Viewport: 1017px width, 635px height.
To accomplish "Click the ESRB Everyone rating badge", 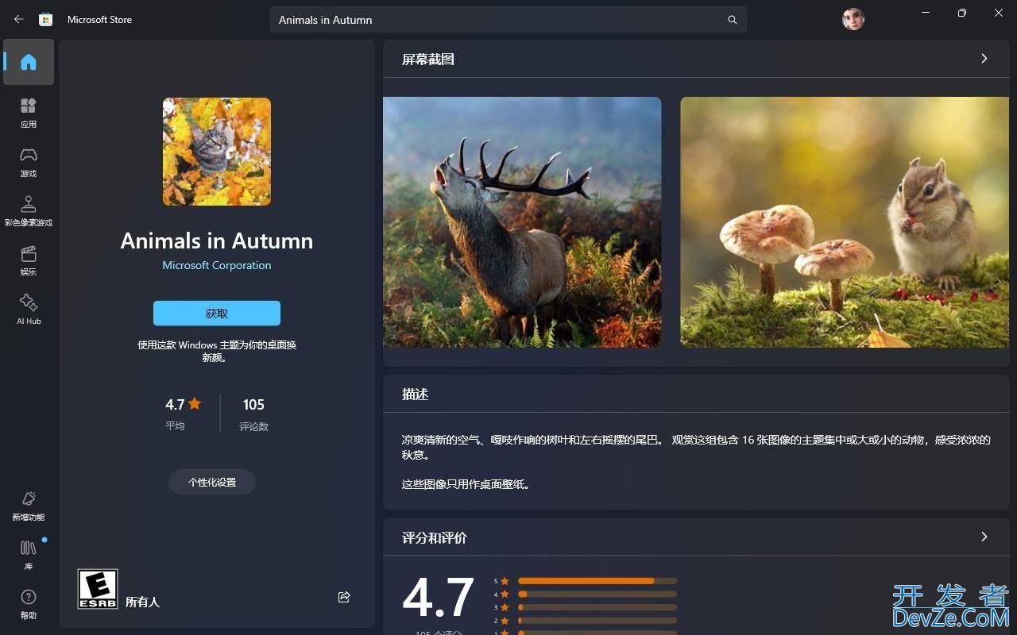I will 98,589.
